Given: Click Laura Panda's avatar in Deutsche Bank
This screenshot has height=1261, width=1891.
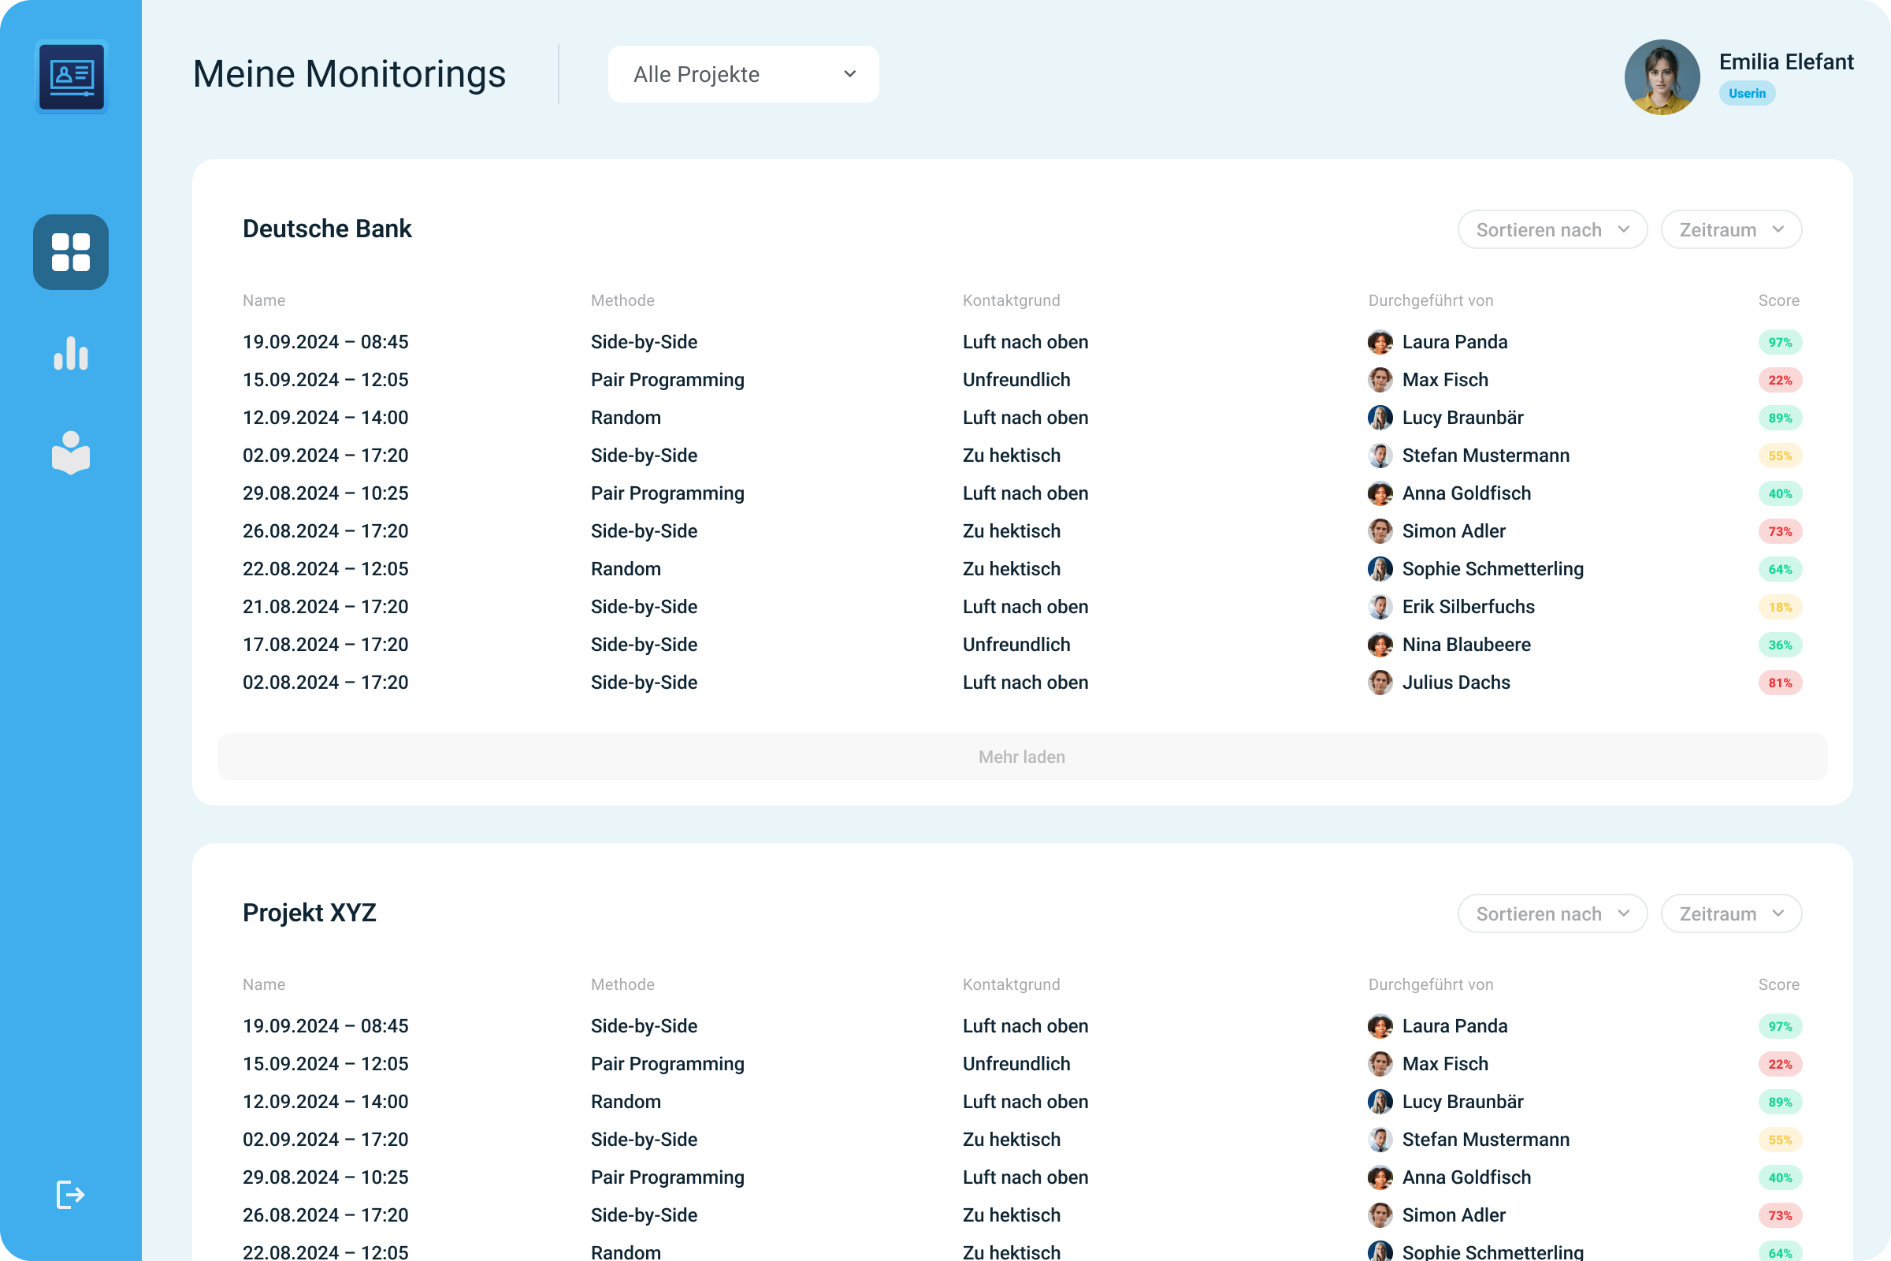Looking at the screenshot, I should [x=1380, y=342].
